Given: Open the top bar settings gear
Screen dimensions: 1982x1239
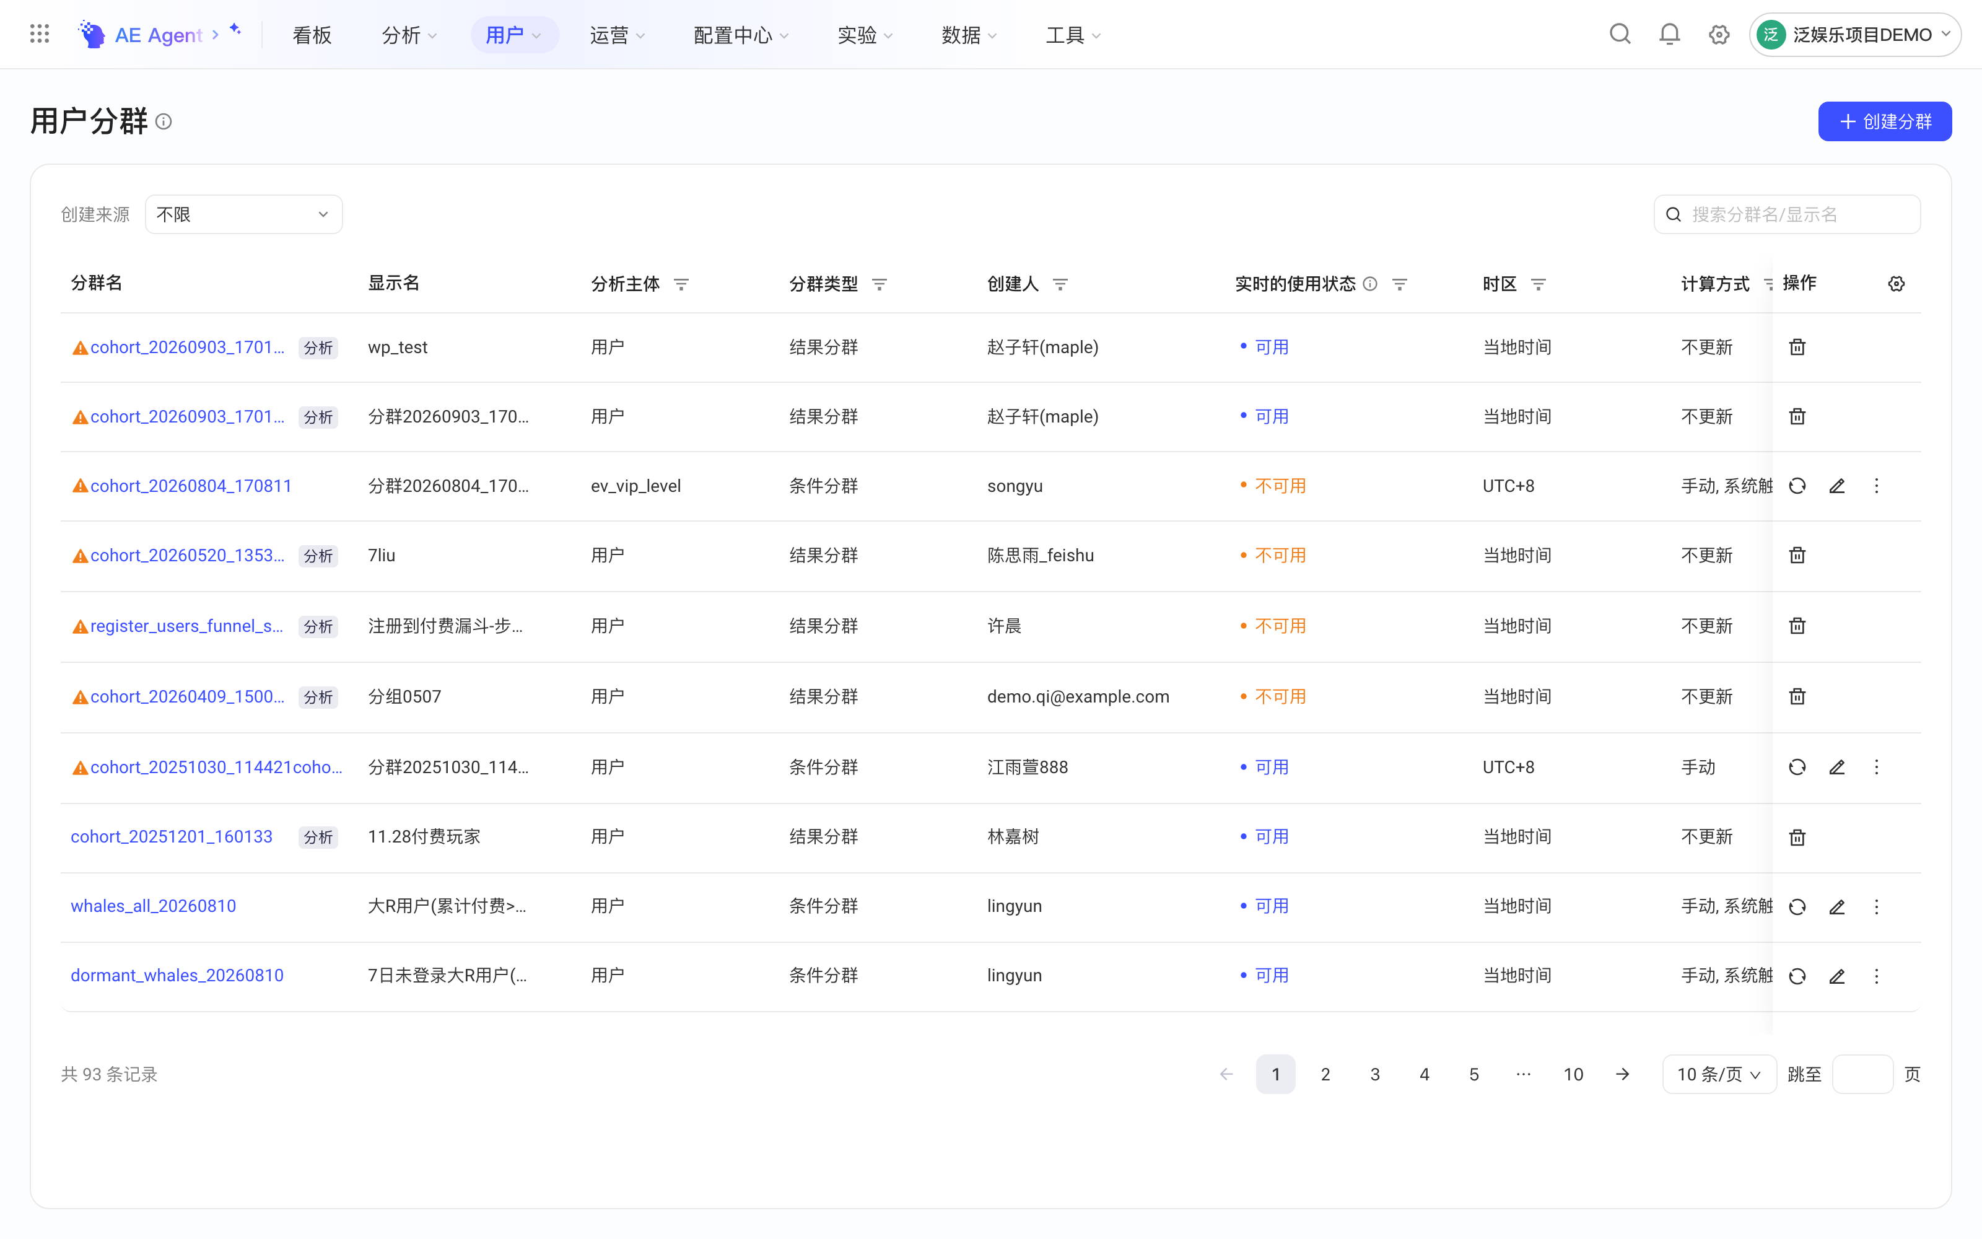Looking at the screenshot, I should point(1718,35).
